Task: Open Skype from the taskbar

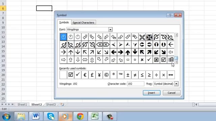Action: point(51,116)
